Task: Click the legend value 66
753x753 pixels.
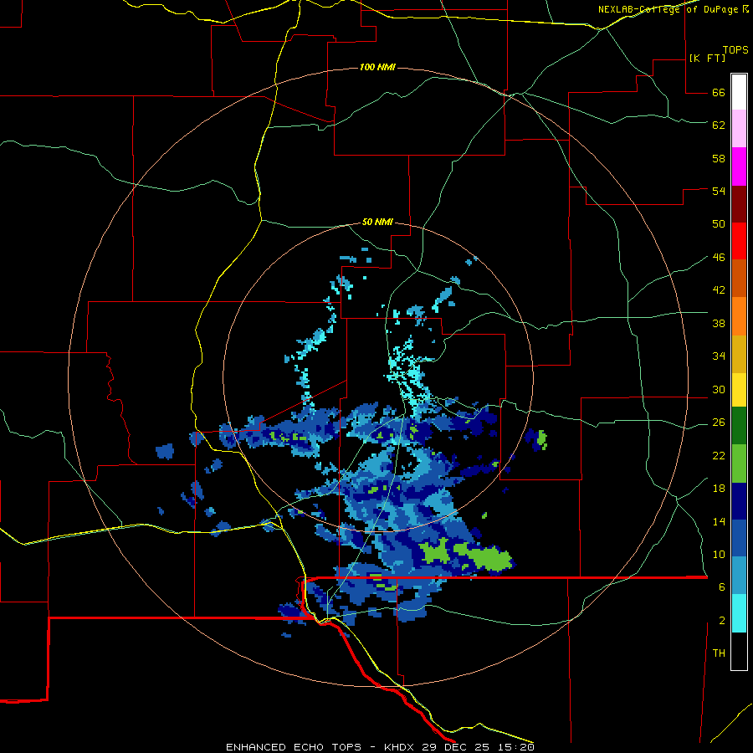Action: tap(719, 93)
